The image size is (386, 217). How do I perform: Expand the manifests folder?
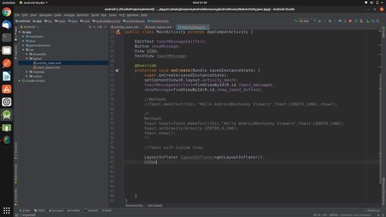pyautogui.click(x=24, y=37)
